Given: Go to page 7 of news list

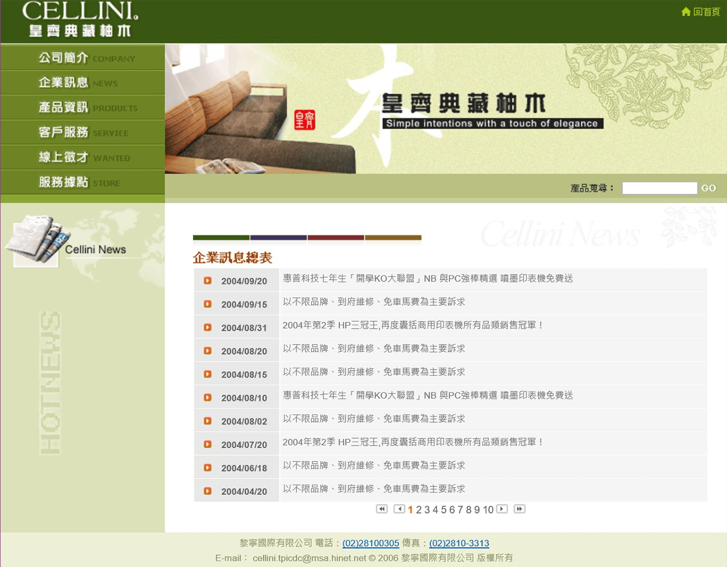Looking at the screenshot, I should coord(461,510).
